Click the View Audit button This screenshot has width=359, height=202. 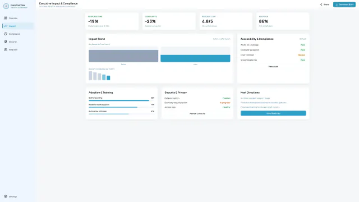click(273, 67)
